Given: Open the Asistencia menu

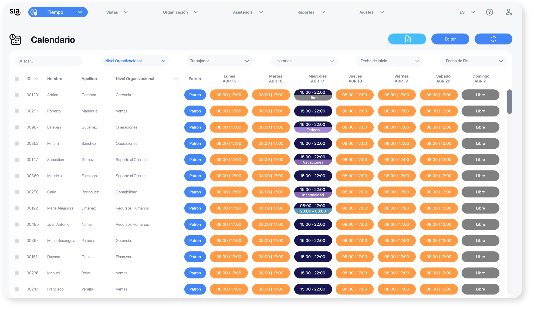Looking at the screenshot, I should [248, 12].
